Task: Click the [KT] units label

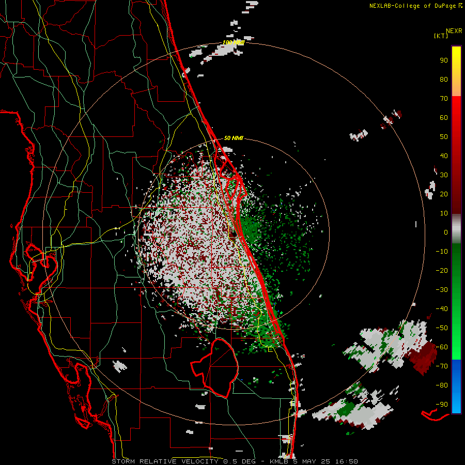Action: coord(441,36)
